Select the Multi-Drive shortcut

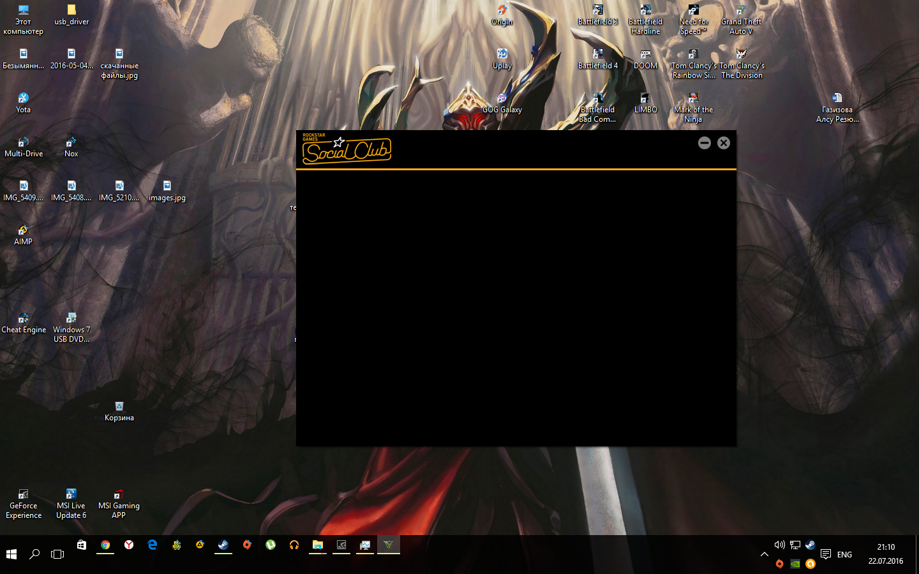click(x=24, y=147)
